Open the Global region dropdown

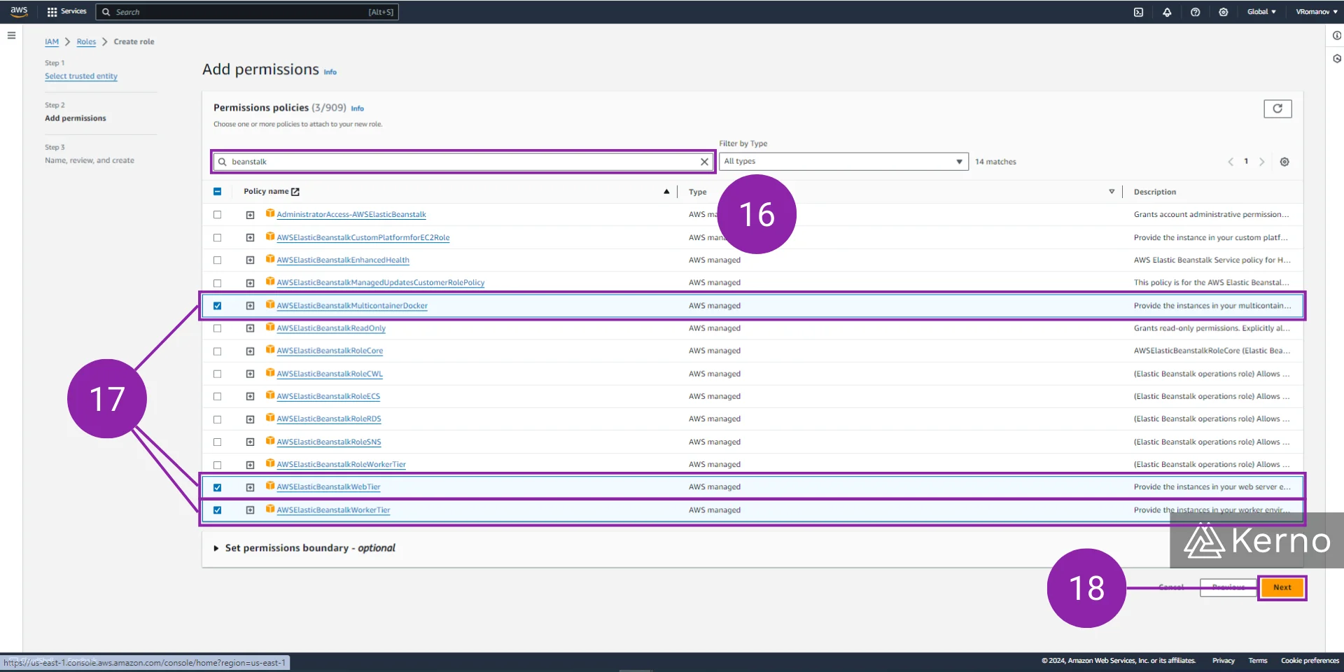[1261, 12]
